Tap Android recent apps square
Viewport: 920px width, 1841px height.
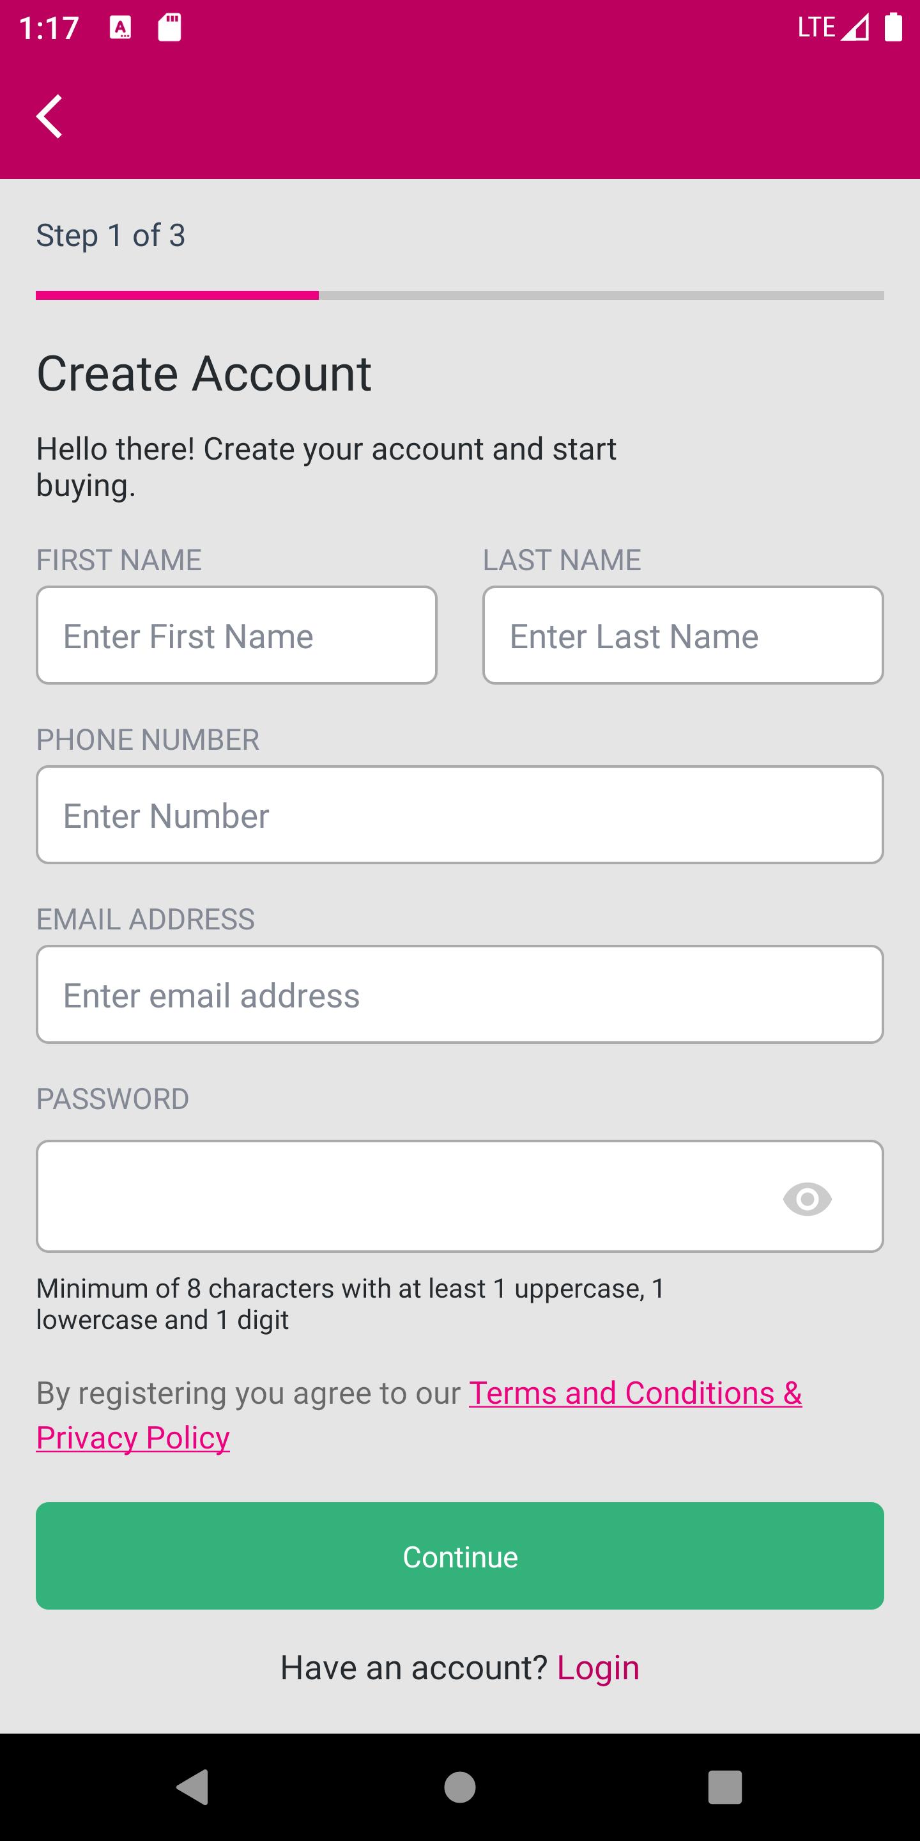[725, 1787]
